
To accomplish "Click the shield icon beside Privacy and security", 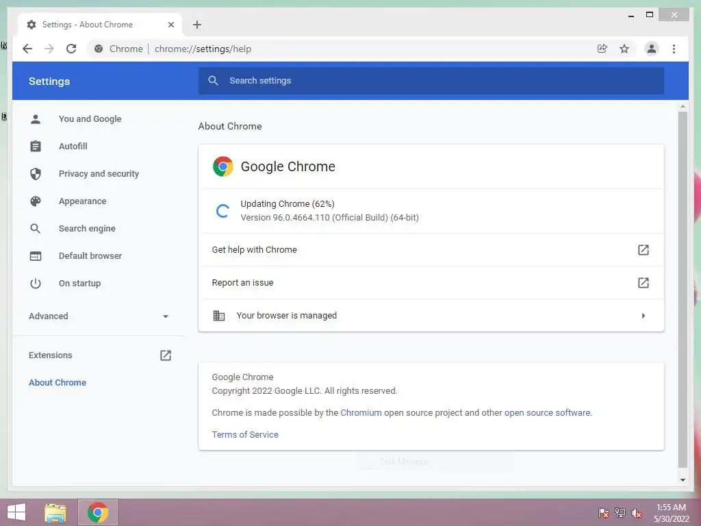I will [x=36, y=173].
